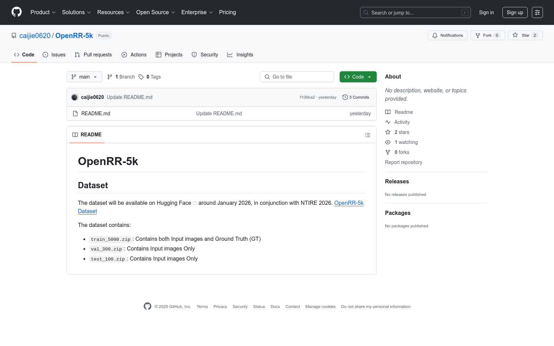The width and height of the screenshot is (554, 346).
Task: Click caijie0620 avatar in commit row
Action: click(x=74, y=97)
